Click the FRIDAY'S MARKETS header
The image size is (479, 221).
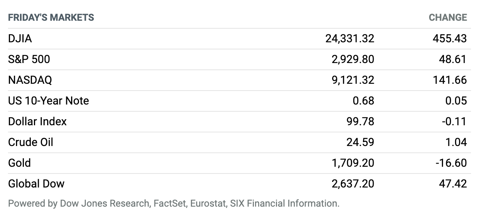point(51,18)
